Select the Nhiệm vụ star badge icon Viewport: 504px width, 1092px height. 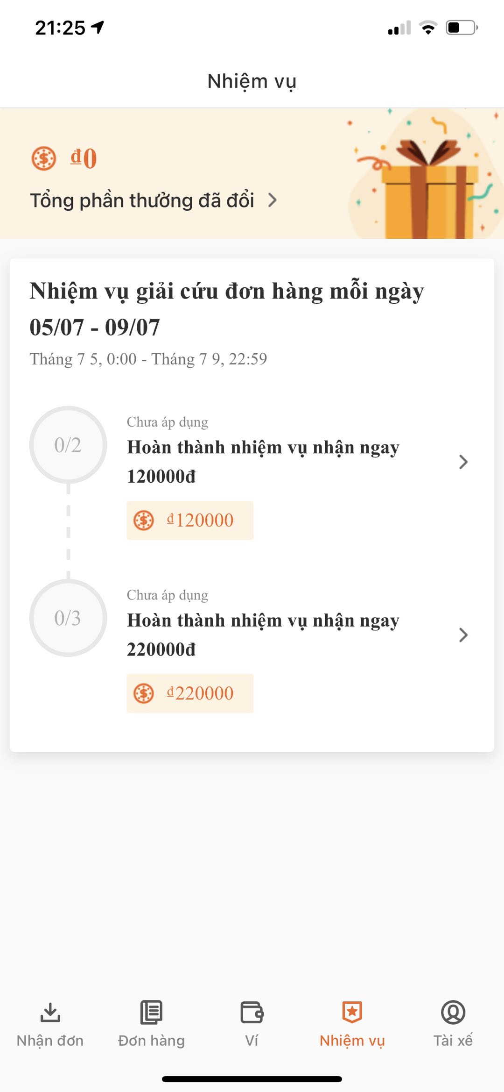pos(352,1012)
